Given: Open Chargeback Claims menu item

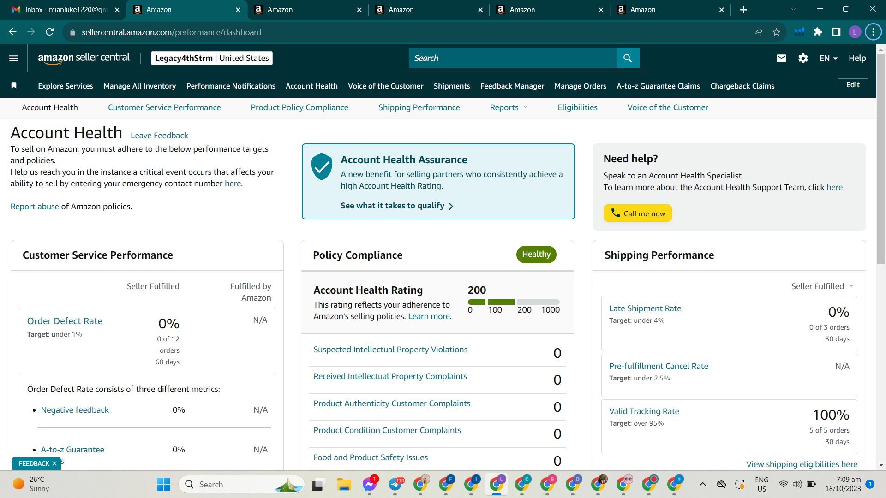Looking at the screenshot, I should click(x=742, y=86).
